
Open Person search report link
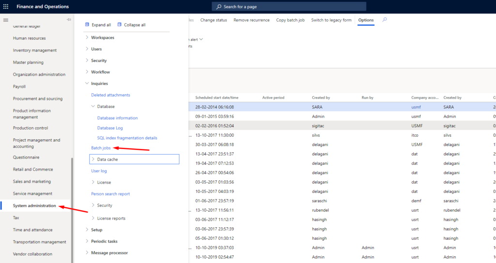click(x=110, y=194)
